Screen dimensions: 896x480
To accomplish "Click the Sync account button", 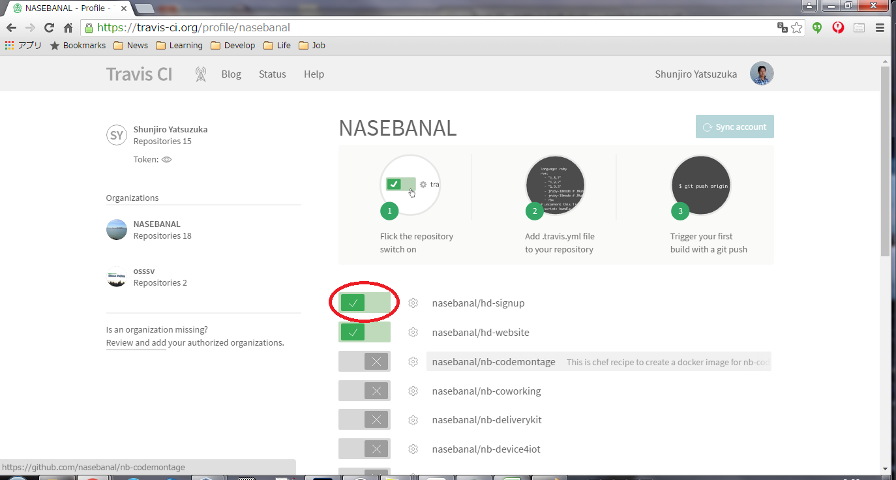I will pyautogui.click(x=735, y=127).
